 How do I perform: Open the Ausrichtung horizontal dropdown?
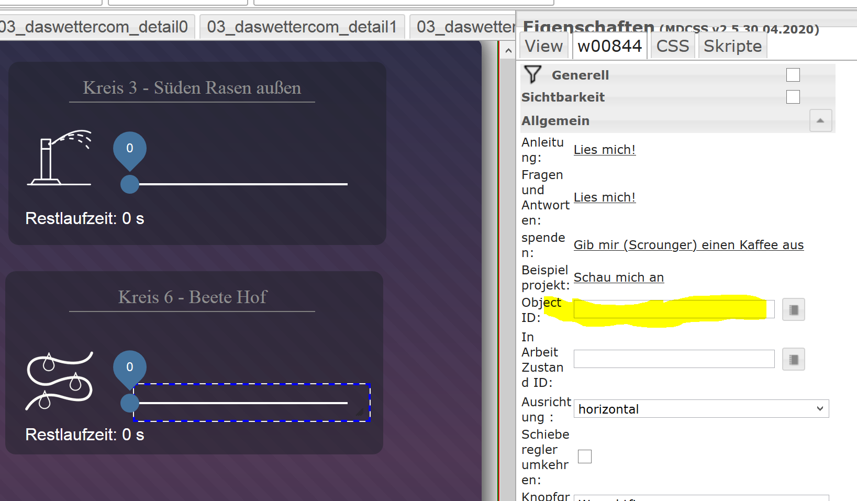pos(701,409)
